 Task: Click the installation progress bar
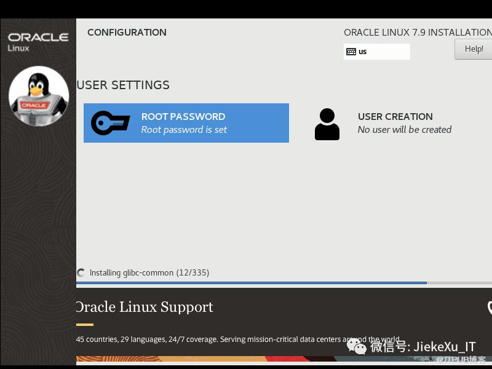point(284,283)
